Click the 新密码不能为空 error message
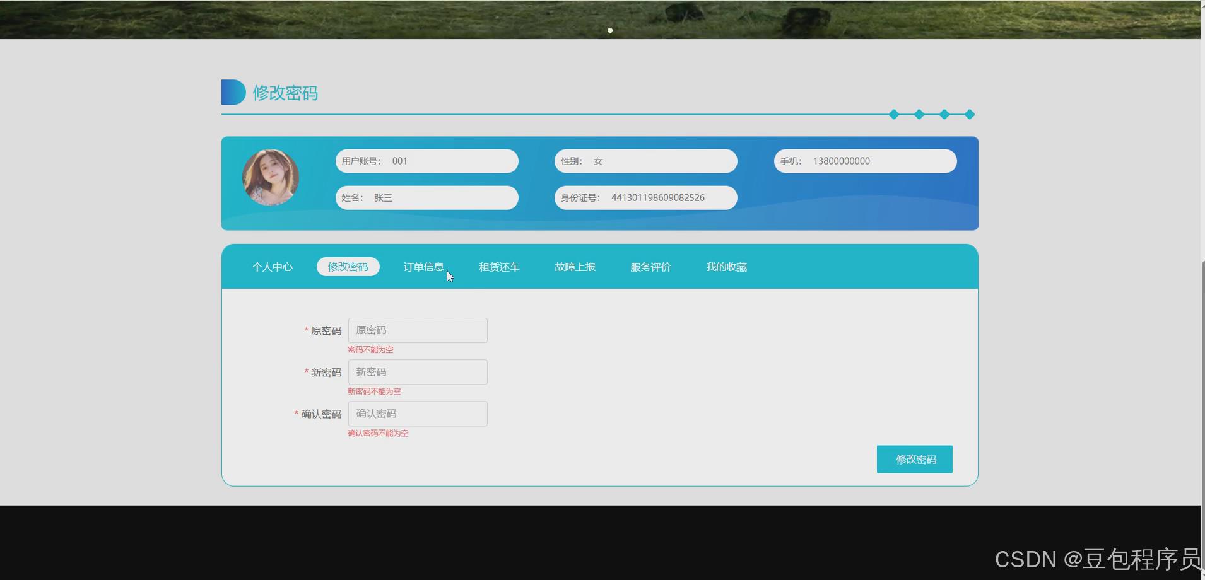This screenshot has height=580, width=1205. (374, 391)
